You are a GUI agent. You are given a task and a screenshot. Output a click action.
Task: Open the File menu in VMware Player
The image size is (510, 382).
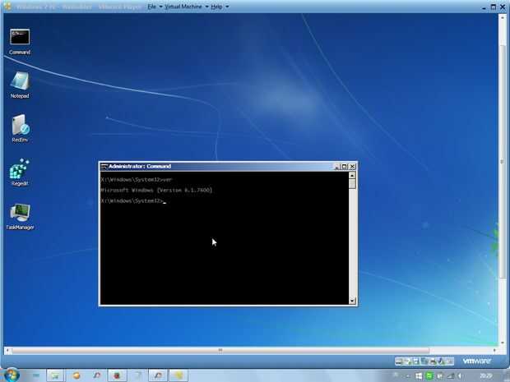coord(155,7)
